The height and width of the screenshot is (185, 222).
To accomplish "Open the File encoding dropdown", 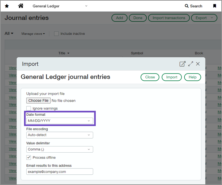I will [60, 135].
